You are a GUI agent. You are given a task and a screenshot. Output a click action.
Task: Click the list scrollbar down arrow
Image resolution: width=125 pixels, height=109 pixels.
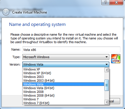[x=107, y=102]
